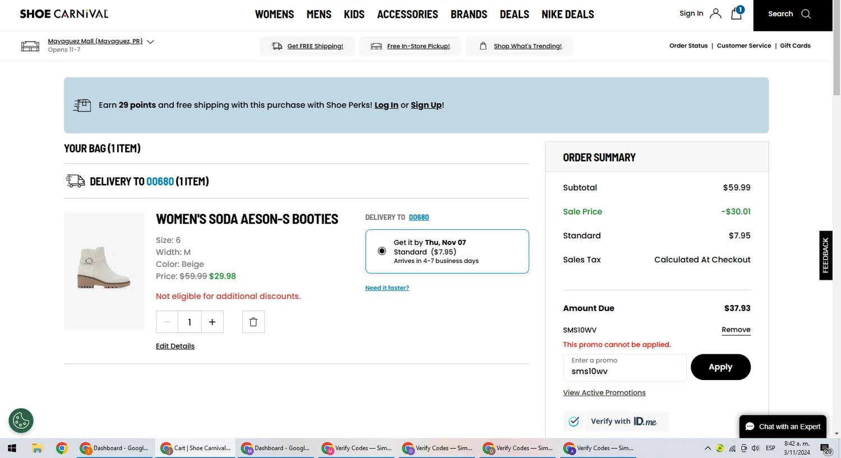The height and width of the screenshot is (458, 841).
Task: Switch to Cart | Shoe Carnival taskbar tab
Action: pyautogui.click(x=195, y=448)
